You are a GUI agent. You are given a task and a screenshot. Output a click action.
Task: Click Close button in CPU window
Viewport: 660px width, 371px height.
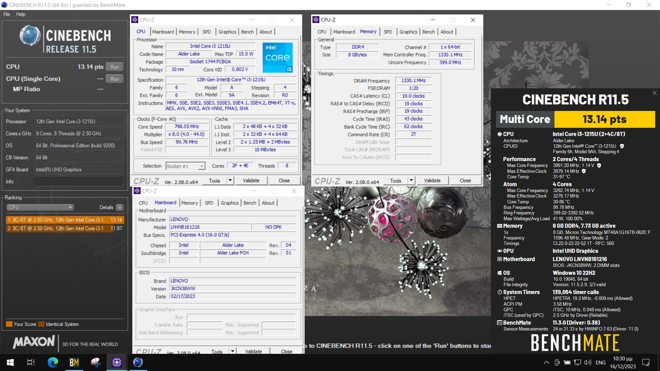284,181
